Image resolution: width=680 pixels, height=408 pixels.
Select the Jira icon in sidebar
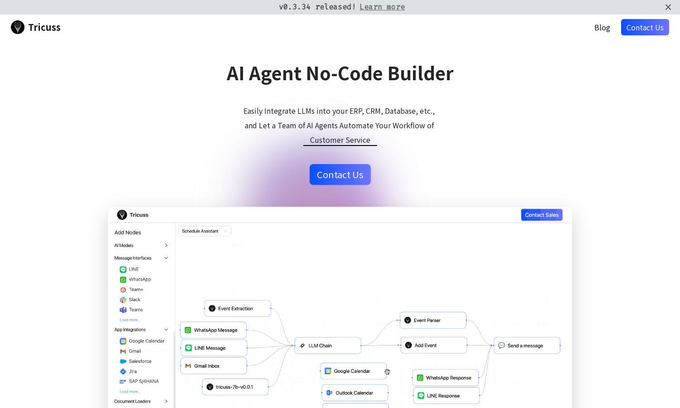(123, 371)
